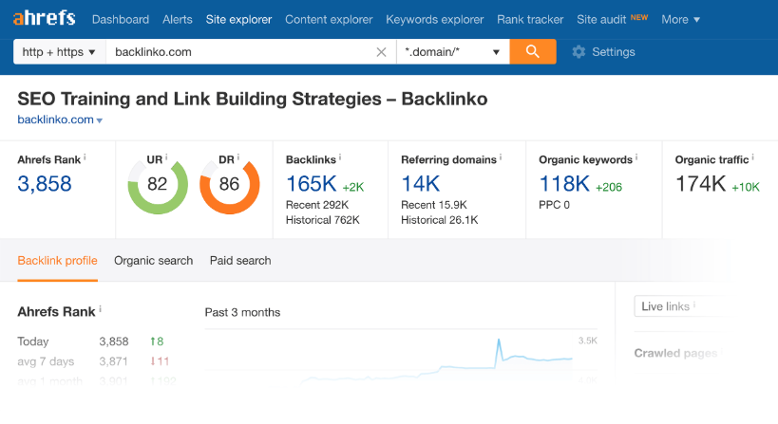Click info icon next to Backlinks

tap(340, 157)
